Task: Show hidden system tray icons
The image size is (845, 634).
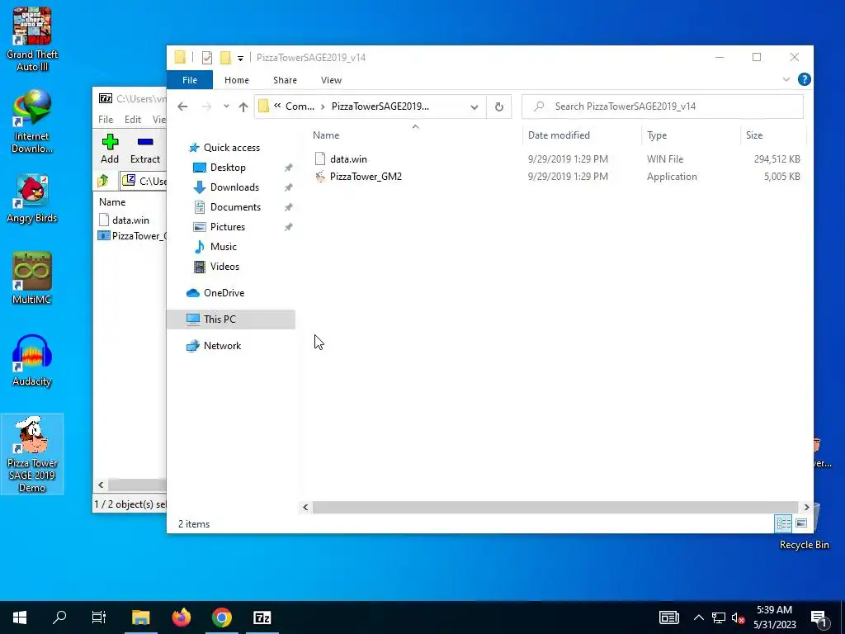Action: 698,617
